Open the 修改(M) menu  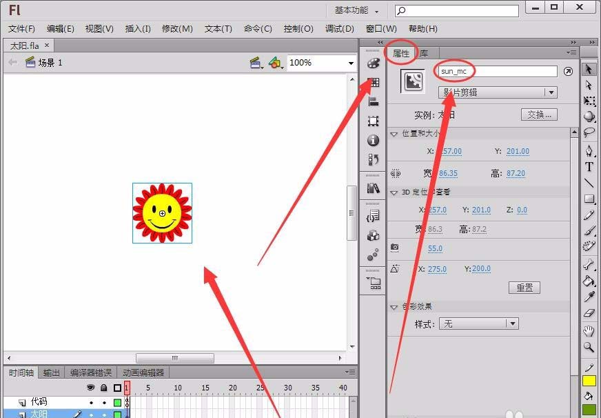coord(177,29)
